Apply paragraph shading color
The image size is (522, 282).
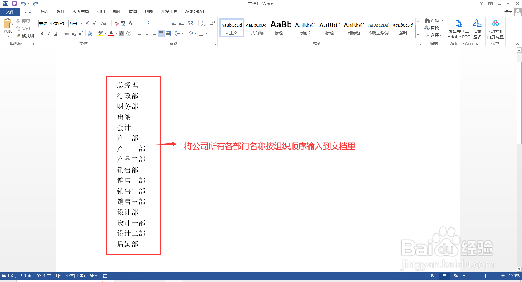[191, 33]
